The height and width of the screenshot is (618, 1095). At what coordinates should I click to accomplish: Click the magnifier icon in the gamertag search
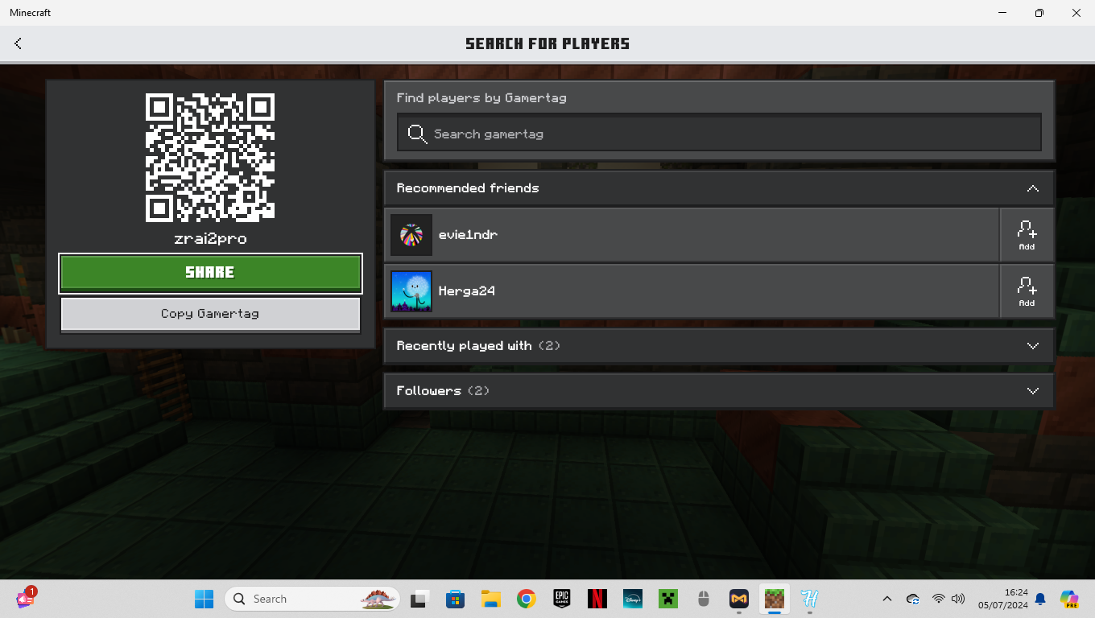tap(417, 134)
